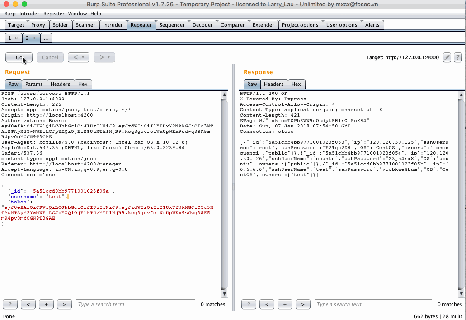This screenshot has width=466, height=320.
Task: Click the X-Powered-By: Express response header
Action: (x=273, y=99)
